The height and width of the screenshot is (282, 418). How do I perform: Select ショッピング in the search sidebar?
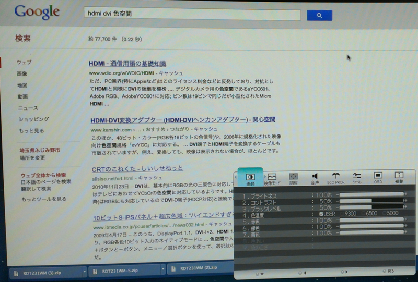click(x=33, y=119)
